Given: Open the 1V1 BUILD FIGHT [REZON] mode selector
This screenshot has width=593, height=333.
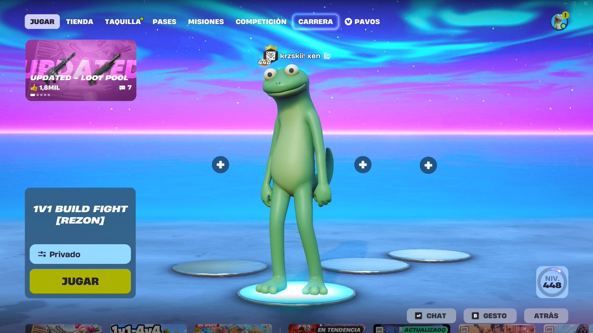Looking at the screenshot, I should [x=81, y=215].
